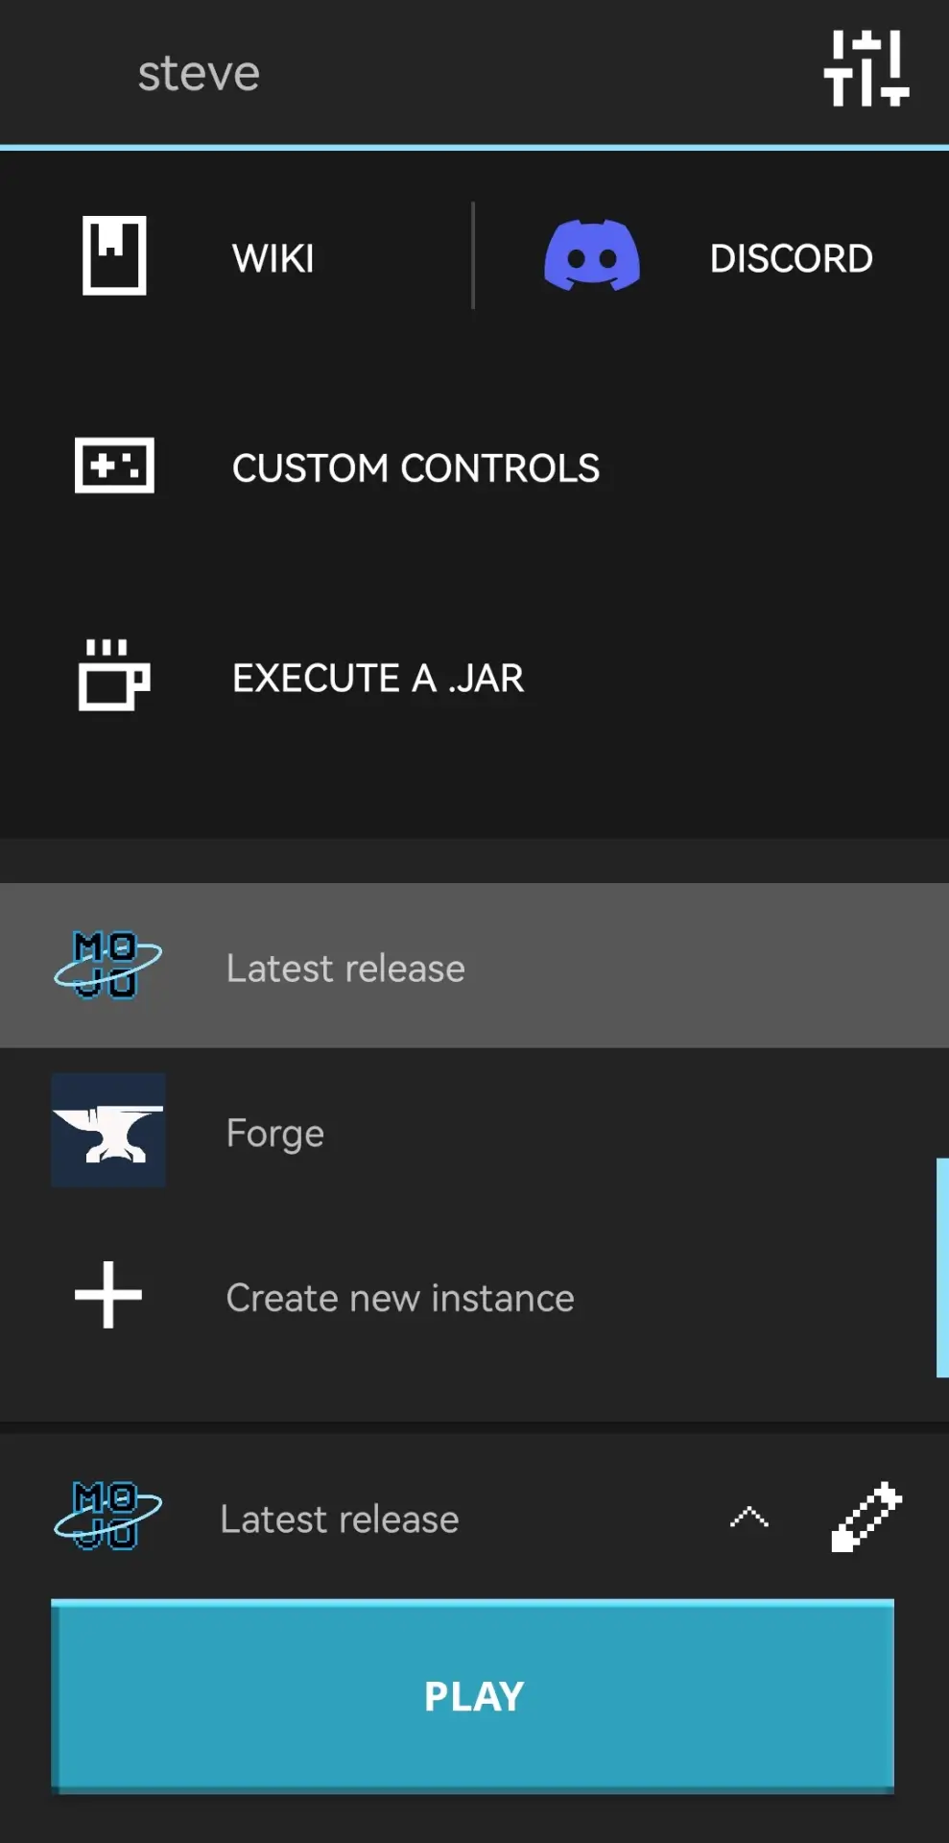Tap the CUSTOM CONTROLS button
949x1843 pixels.
point(415,468)
